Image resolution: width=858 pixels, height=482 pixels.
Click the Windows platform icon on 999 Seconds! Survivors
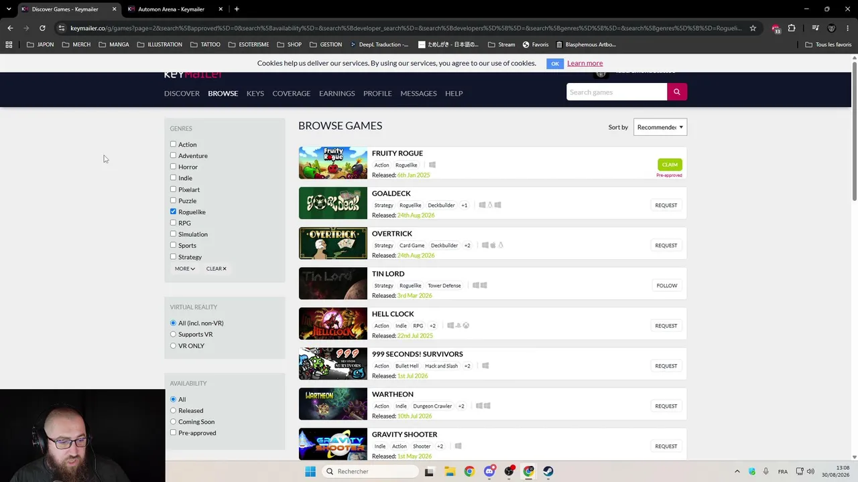tap(485, 366)
